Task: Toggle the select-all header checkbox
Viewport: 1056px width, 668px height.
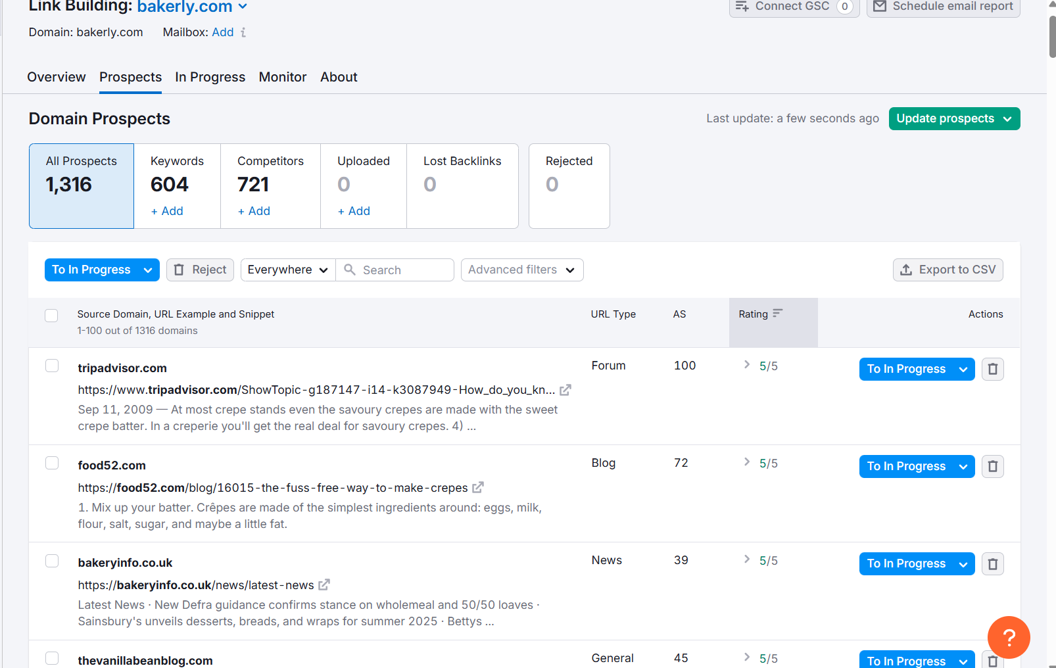Action: pos(51,316)
